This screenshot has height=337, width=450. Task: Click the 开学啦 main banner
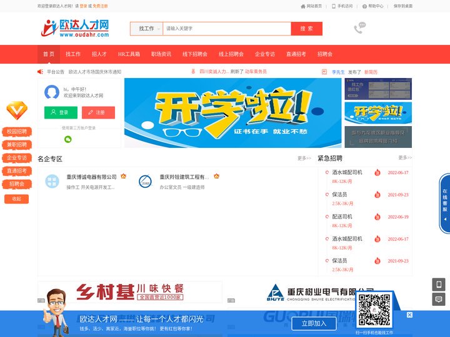click(x=232, y=113)
